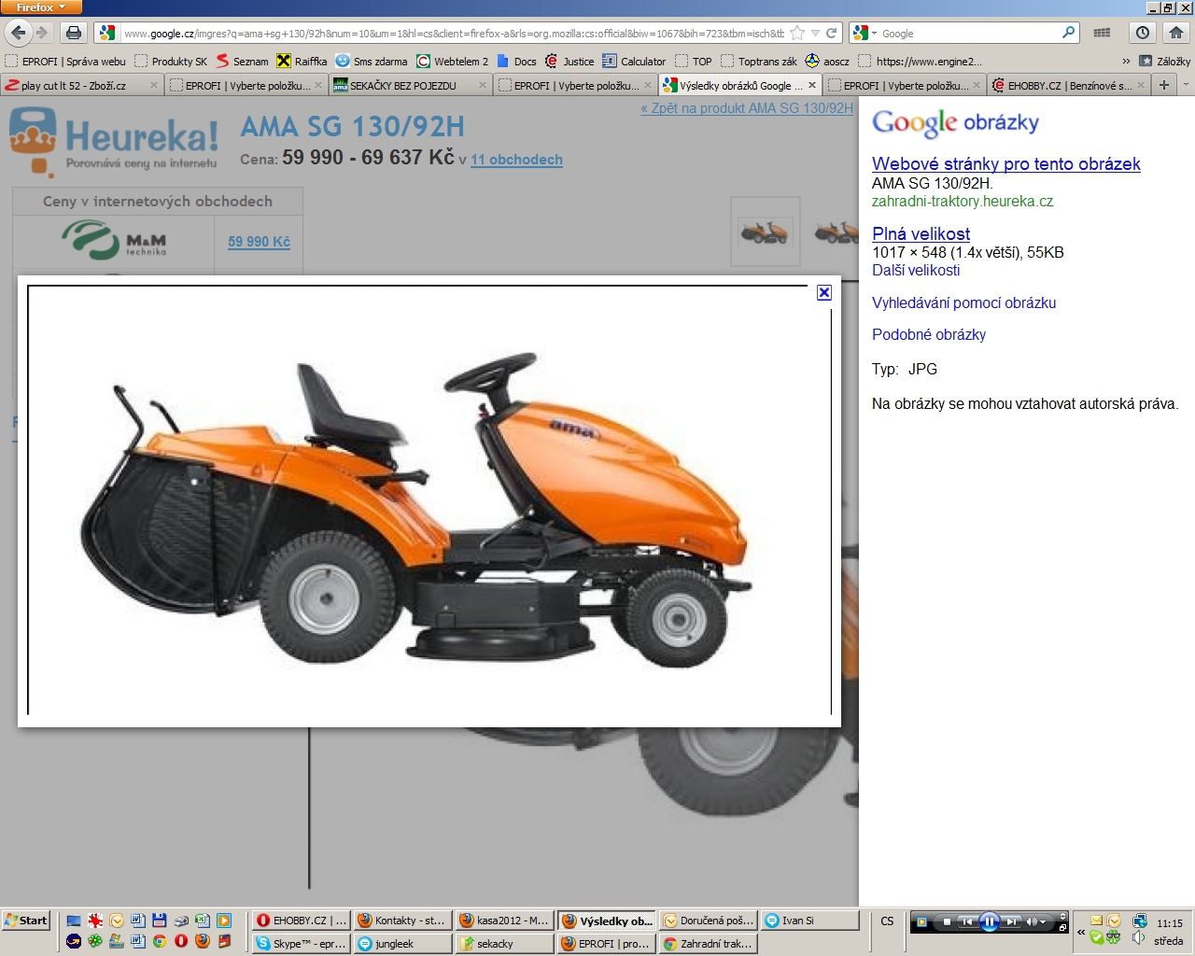Launch ICQ flower quick launch icon

95,941
